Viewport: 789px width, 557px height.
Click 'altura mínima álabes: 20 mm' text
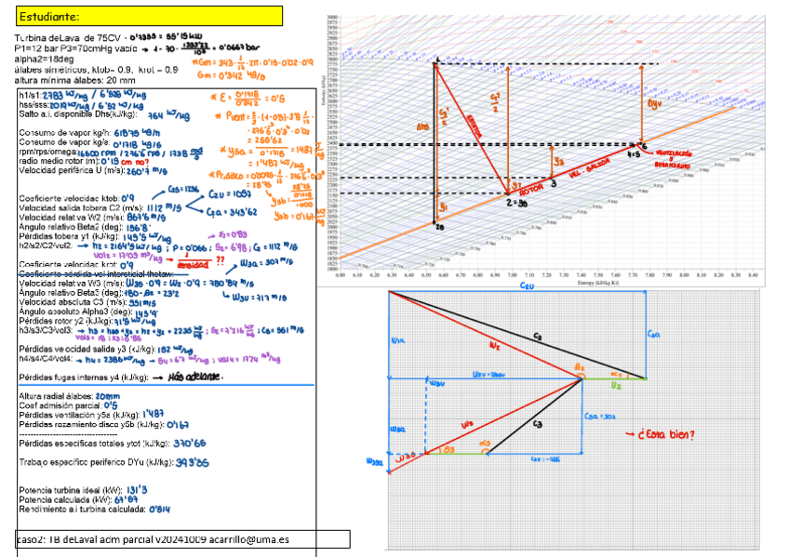tap(74, 80)
